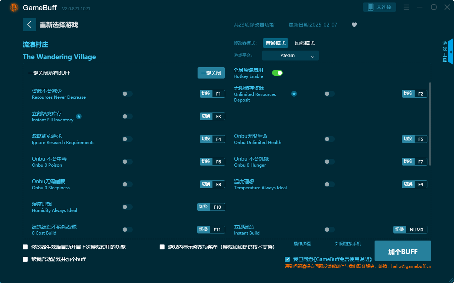Enable Onbu Unlimited Health toggle

[x=330, y=139]
